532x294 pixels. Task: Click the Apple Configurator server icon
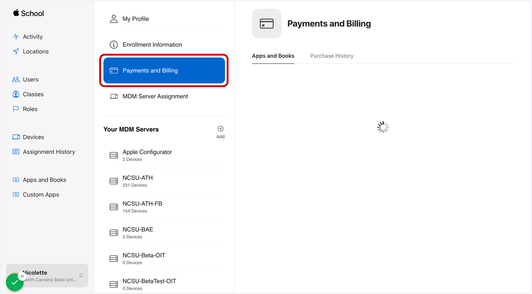click(114, 155)
